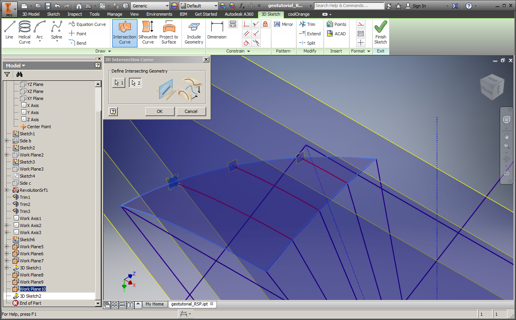Click Finish Sketch checkmark

coord(381,33)
